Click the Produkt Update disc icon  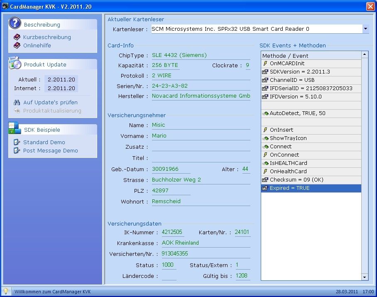click(15, 64)
